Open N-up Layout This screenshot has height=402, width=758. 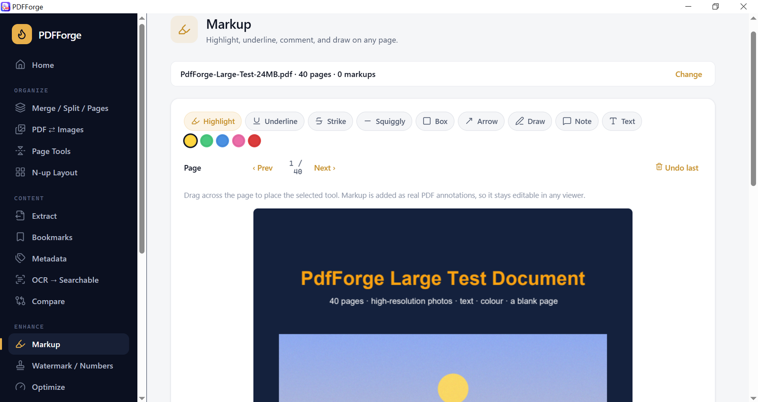pos(69,173)
